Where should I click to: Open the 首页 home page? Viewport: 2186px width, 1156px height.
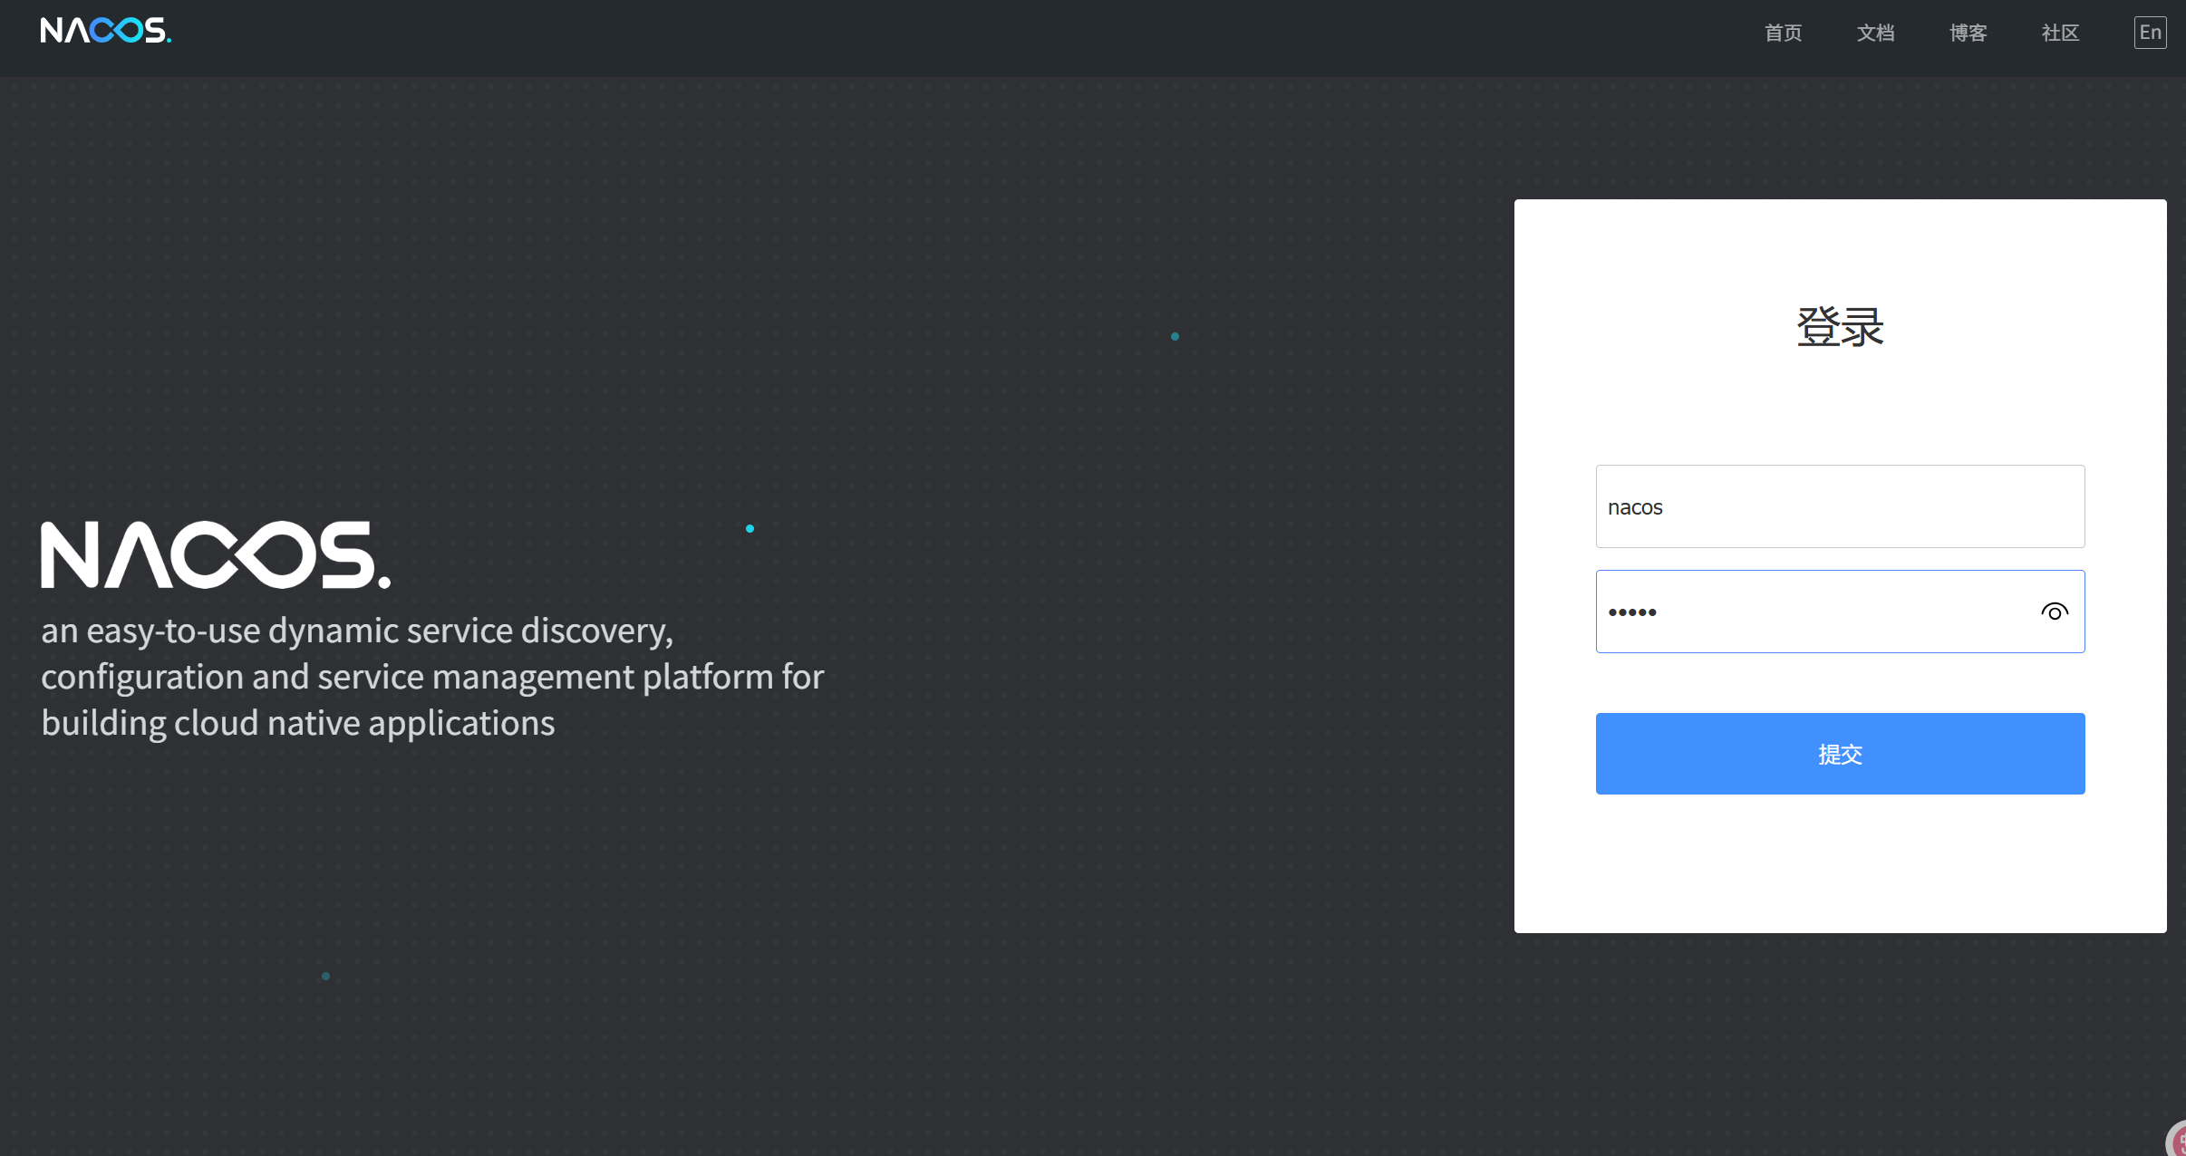[1783, 34]
